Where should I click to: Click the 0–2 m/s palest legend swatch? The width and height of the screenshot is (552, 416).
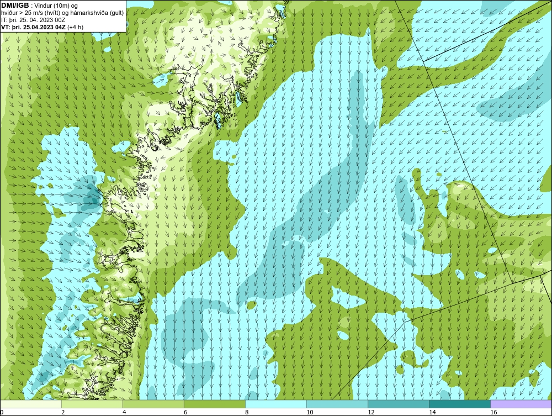(x=30, y=404)
